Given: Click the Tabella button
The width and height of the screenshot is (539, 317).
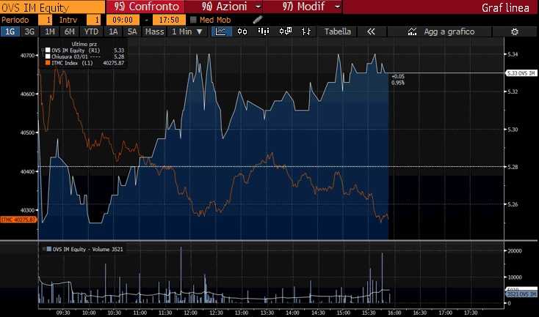Looking at the screenshot, I should (338, 31).
